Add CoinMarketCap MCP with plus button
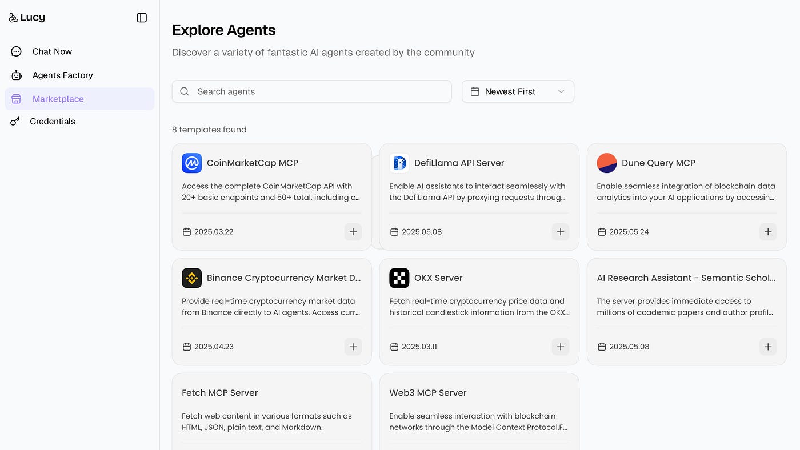Viewport: 800px width, 450px height. (x=353, y=232)
